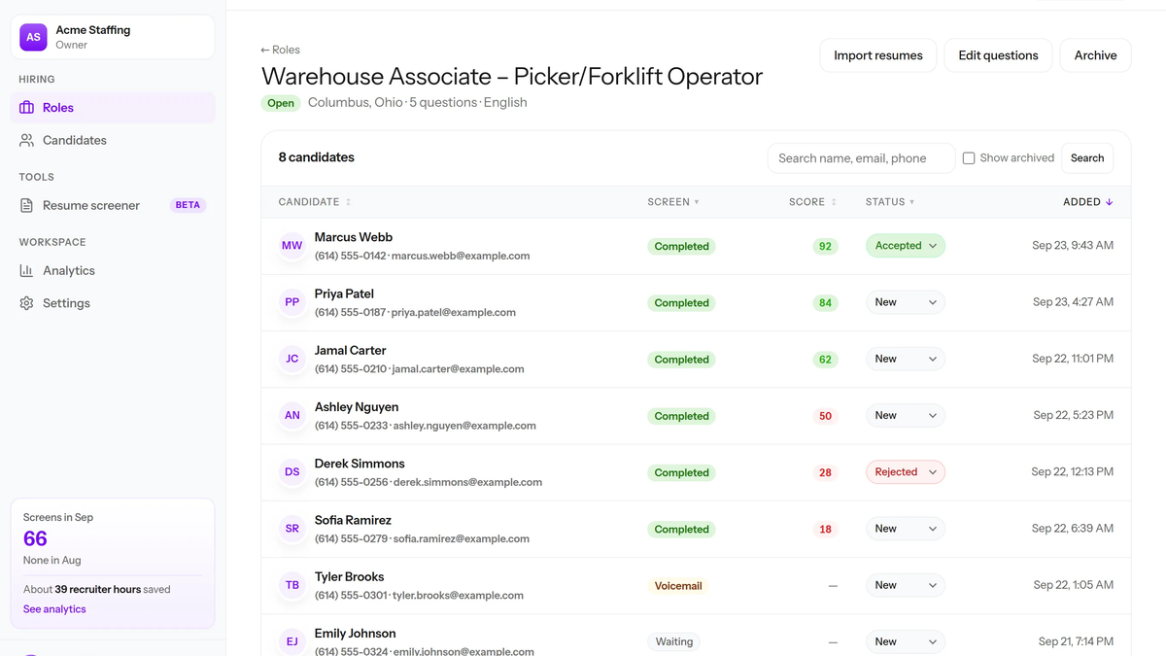1166x656 pixels.
Task: Click Jamal Carter's JC avatar
Action: pyautogui.click(x=291, y=359)
